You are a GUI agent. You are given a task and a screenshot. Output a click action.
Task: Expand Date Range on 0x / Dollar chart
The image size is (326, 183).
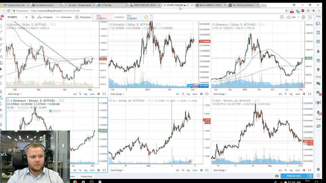(117, 170)
